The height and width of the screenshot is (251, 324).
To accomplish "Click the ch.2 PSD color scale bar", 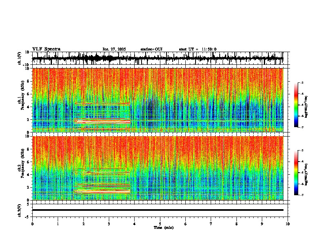I will (296, 173).
